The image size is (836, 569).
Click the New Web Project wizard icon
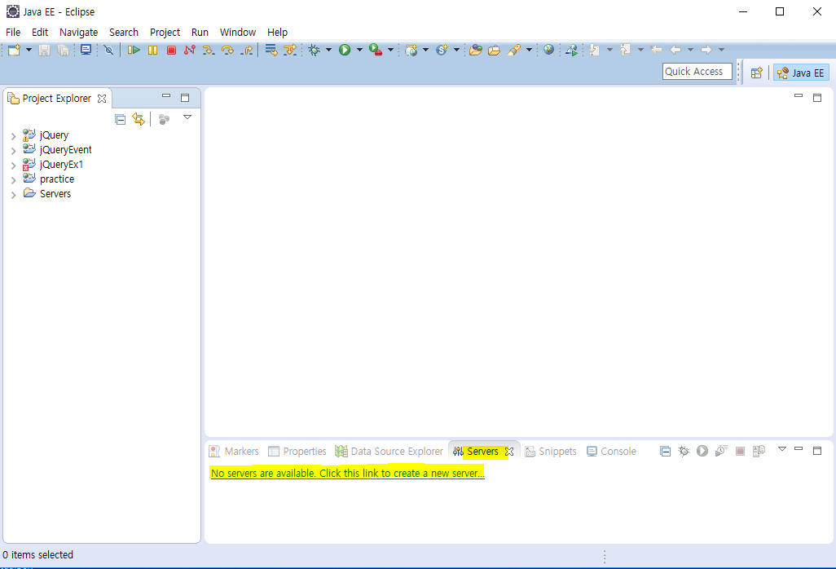(412, 50)
